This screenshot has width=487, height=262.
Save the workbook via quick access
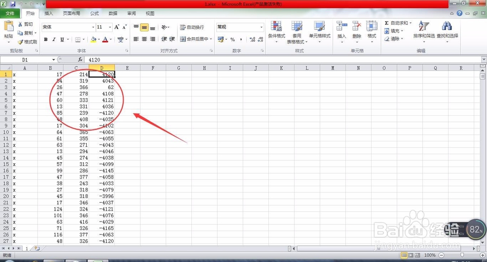click(x=13, y=4)
